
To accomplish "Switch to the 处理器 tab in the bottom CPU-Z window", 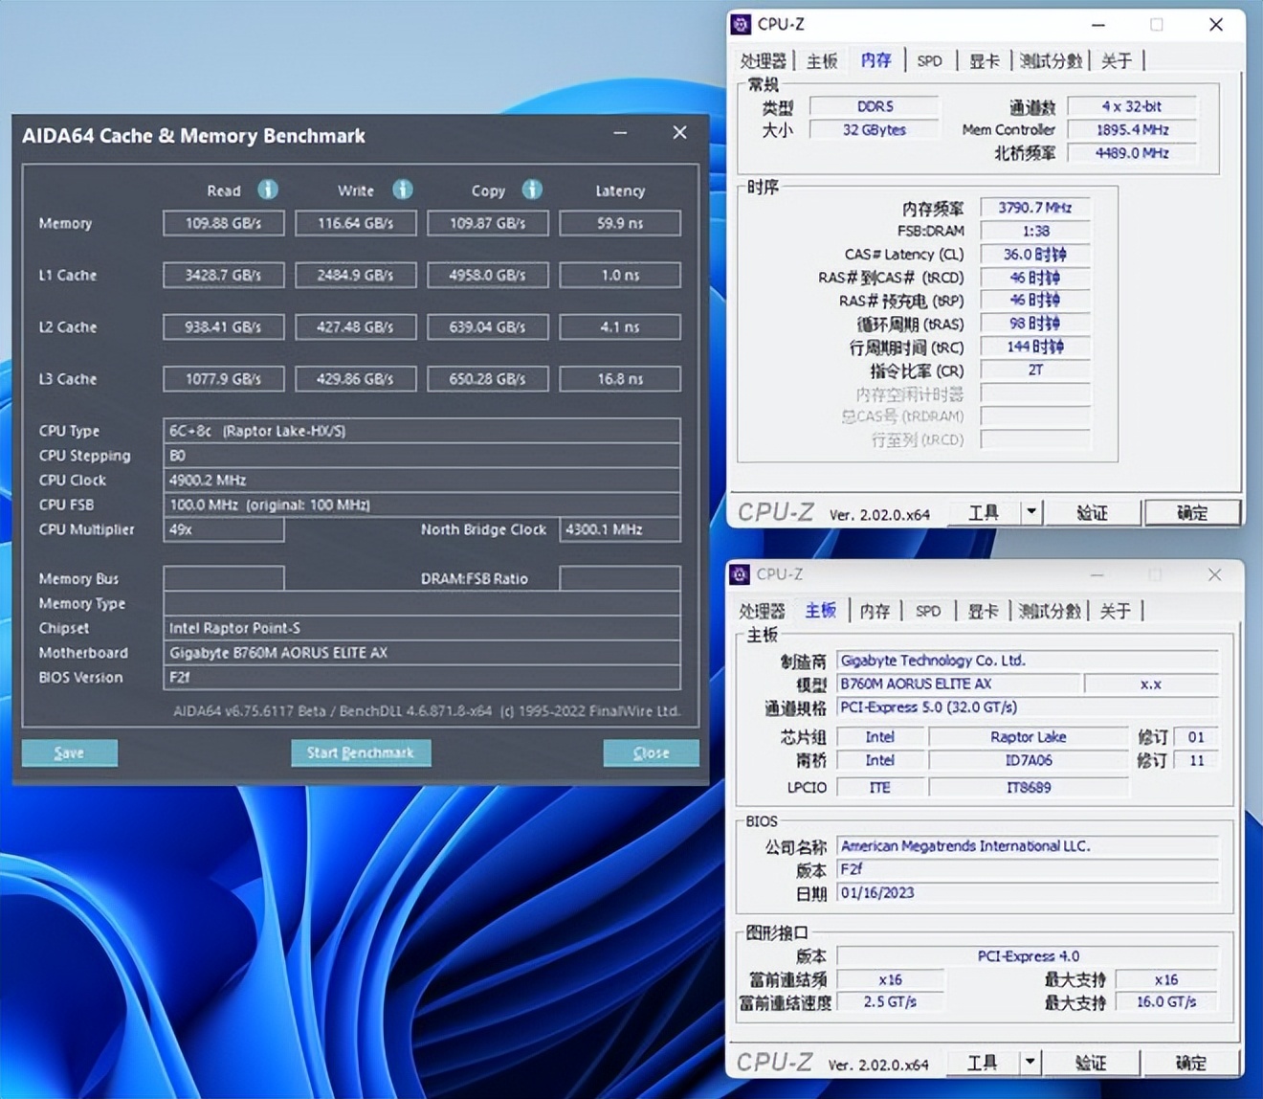I will coord(763,610).
